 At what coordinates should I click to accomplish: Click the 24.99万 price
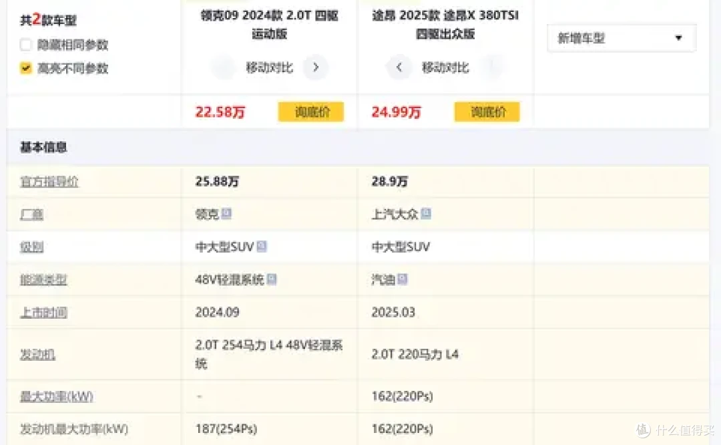point(397,112)
